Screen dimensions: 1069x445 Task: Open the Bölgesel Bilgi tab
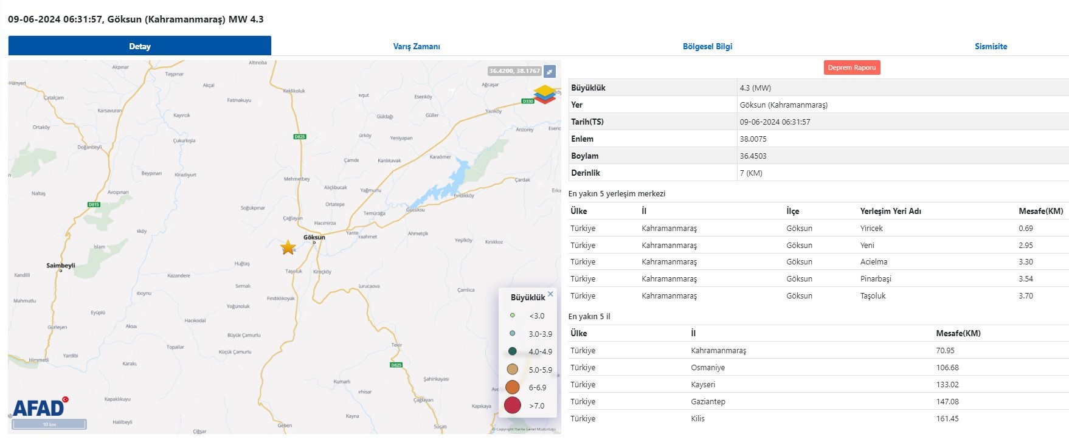pos(707,46)
